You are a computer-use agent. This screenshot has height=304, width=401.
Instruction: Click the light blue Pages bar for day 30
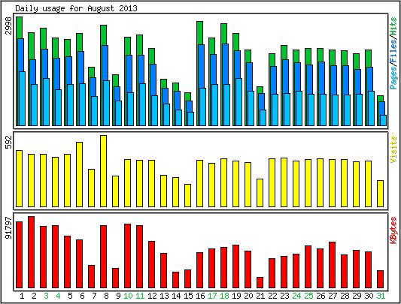(372, 108)
